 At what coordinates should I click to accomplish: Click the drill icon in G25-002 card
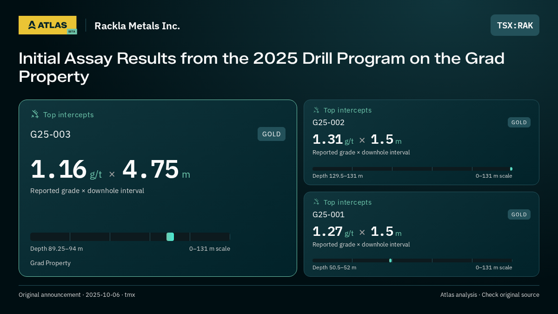316,110
